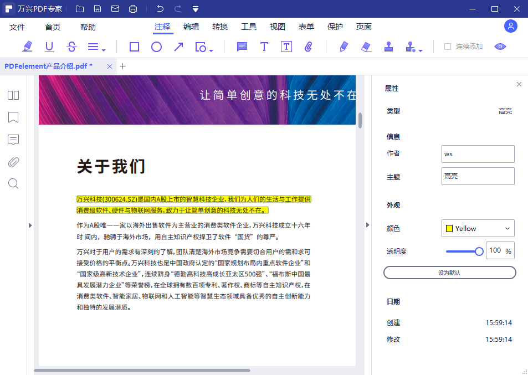Edit the 主题 field
The width and height of the screenshot is (528, 375).
coord(478,176)
